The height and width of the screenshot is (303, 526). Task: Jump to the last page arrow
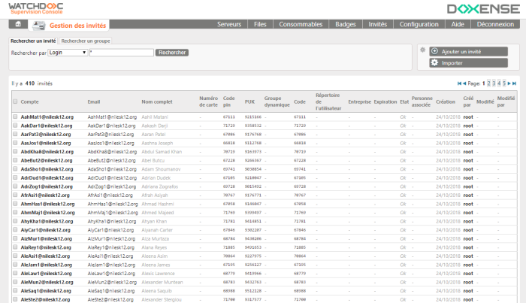pos(514,83)
